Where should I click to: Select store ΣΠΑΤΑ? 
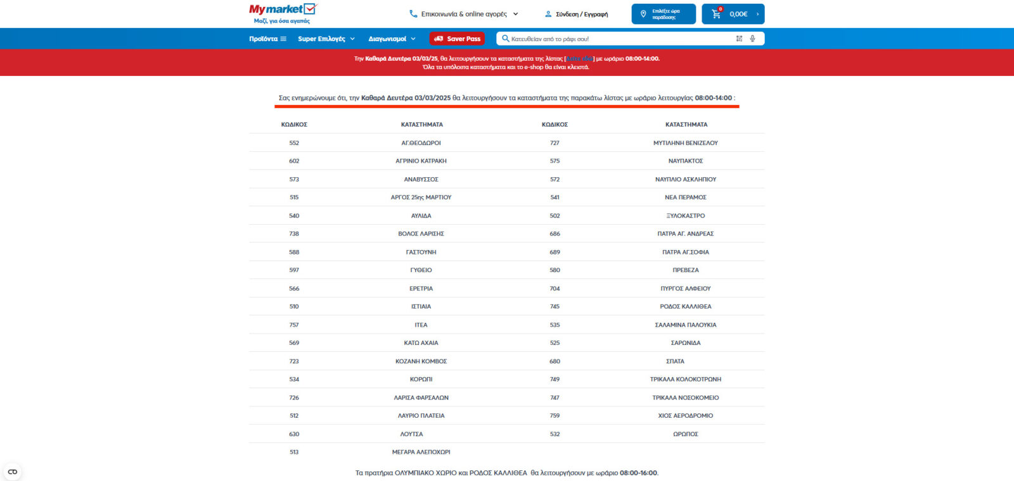[675, 361]
